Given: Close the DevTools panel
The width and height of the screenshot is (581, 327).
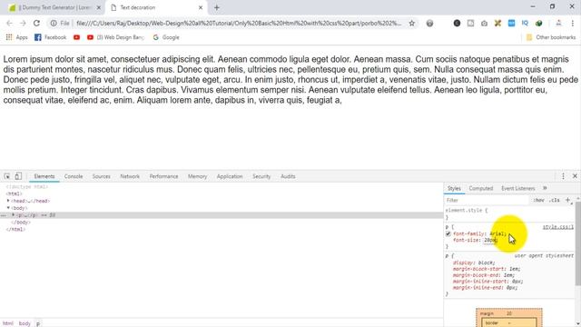Looking at the screenshot, I should point(575,176).
